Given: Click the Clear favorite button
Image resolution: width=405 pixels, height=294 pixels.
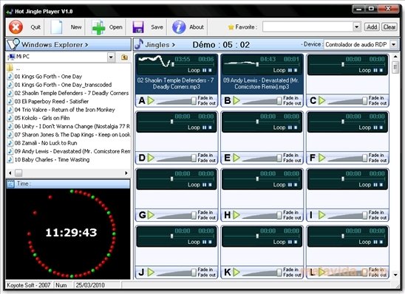Looking at the screenshot, I should [389, 27].
